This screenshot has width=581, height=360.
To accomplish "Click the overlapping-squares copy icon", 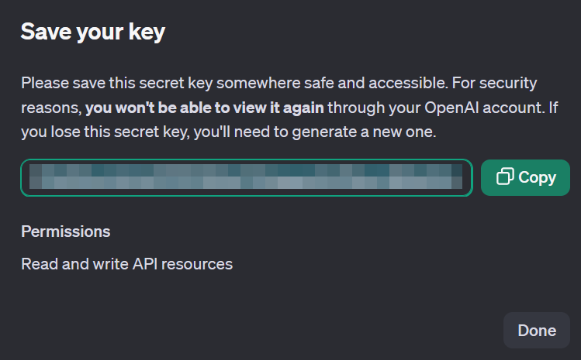I will 506,177.
